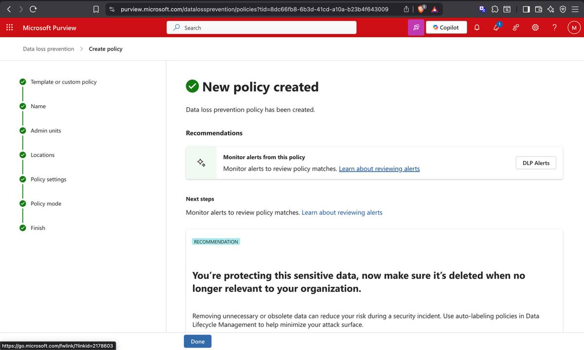Open the Settings gear icon
The width and height of the screenshot is (584, 350).
[x=535, y=28]
